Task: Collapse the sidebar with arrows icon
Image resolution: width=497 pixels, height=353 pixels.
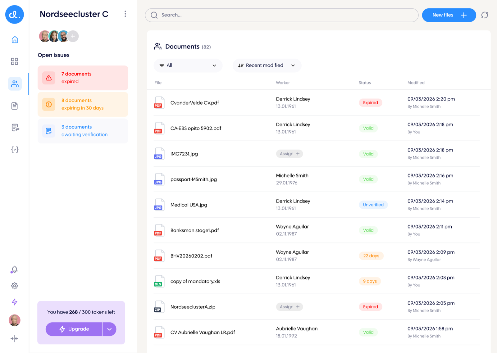Action: coord(14,338)
